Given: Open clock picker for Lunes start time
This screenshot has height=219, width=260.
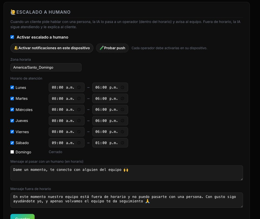Looking at the screenshot, I should point(79,87).
